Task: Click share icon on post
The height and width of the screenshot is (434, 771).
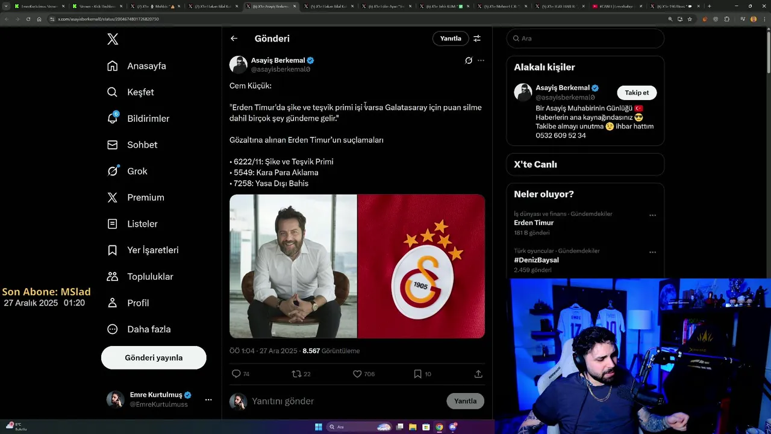Action: pos(478,374)
